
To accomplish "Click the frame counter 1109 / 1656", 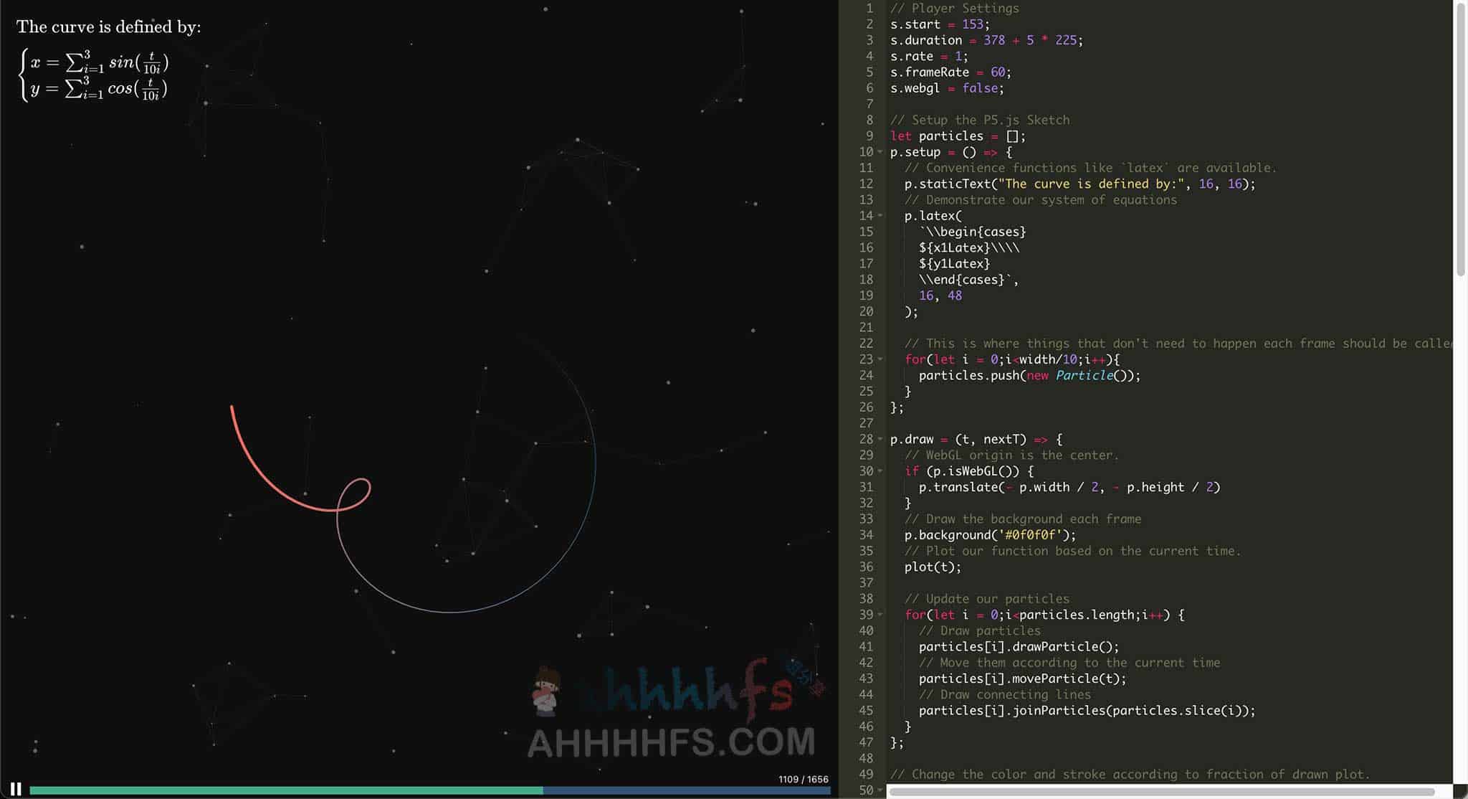I will [x=803, y=779].
